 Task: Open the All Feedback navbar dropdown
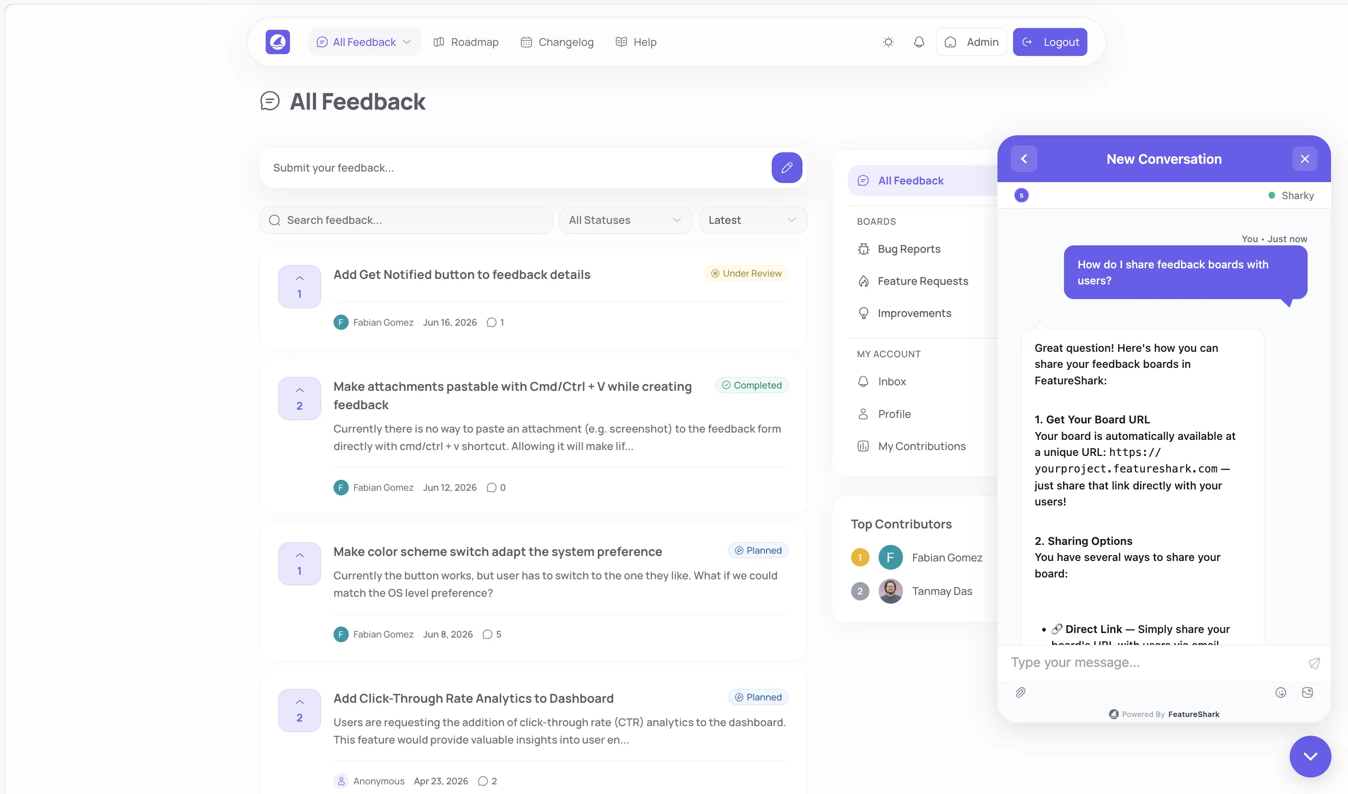point(364,42)
